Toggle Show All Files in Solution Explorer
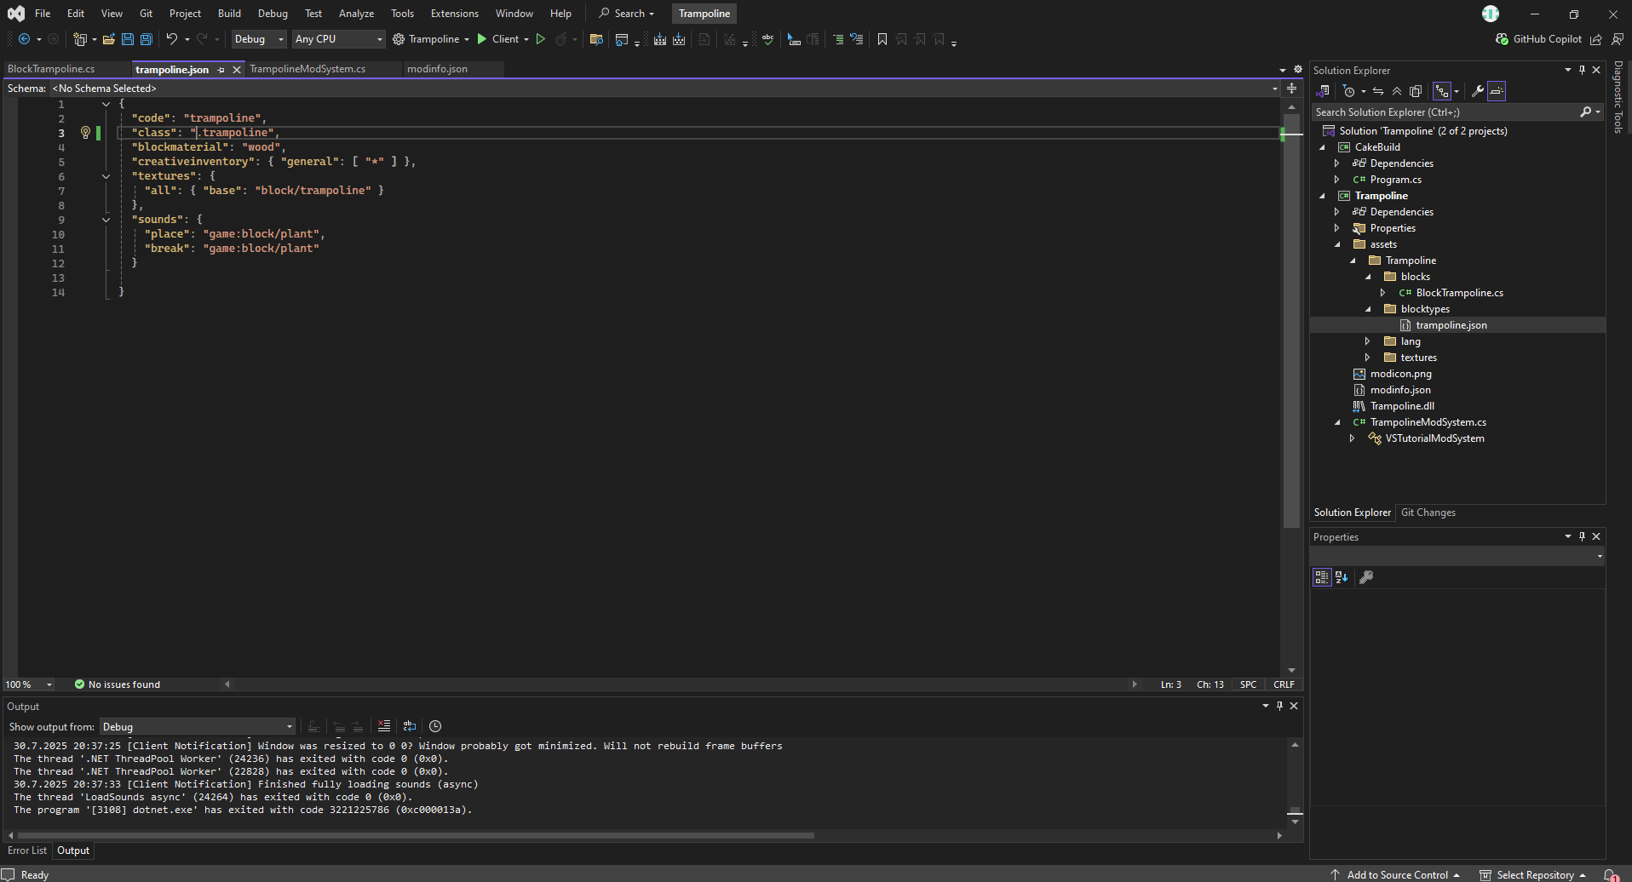Viewport: 1632px width, 882px height. pyautogui.click(x=1416, y=91)
